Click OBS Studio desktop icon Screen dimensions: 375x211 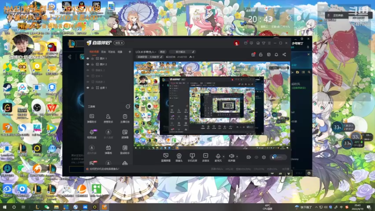point(37,109)
